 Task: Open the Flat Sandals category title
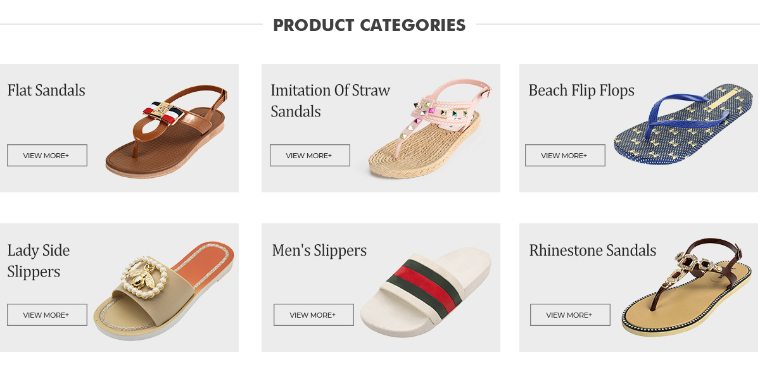[46, 90]
